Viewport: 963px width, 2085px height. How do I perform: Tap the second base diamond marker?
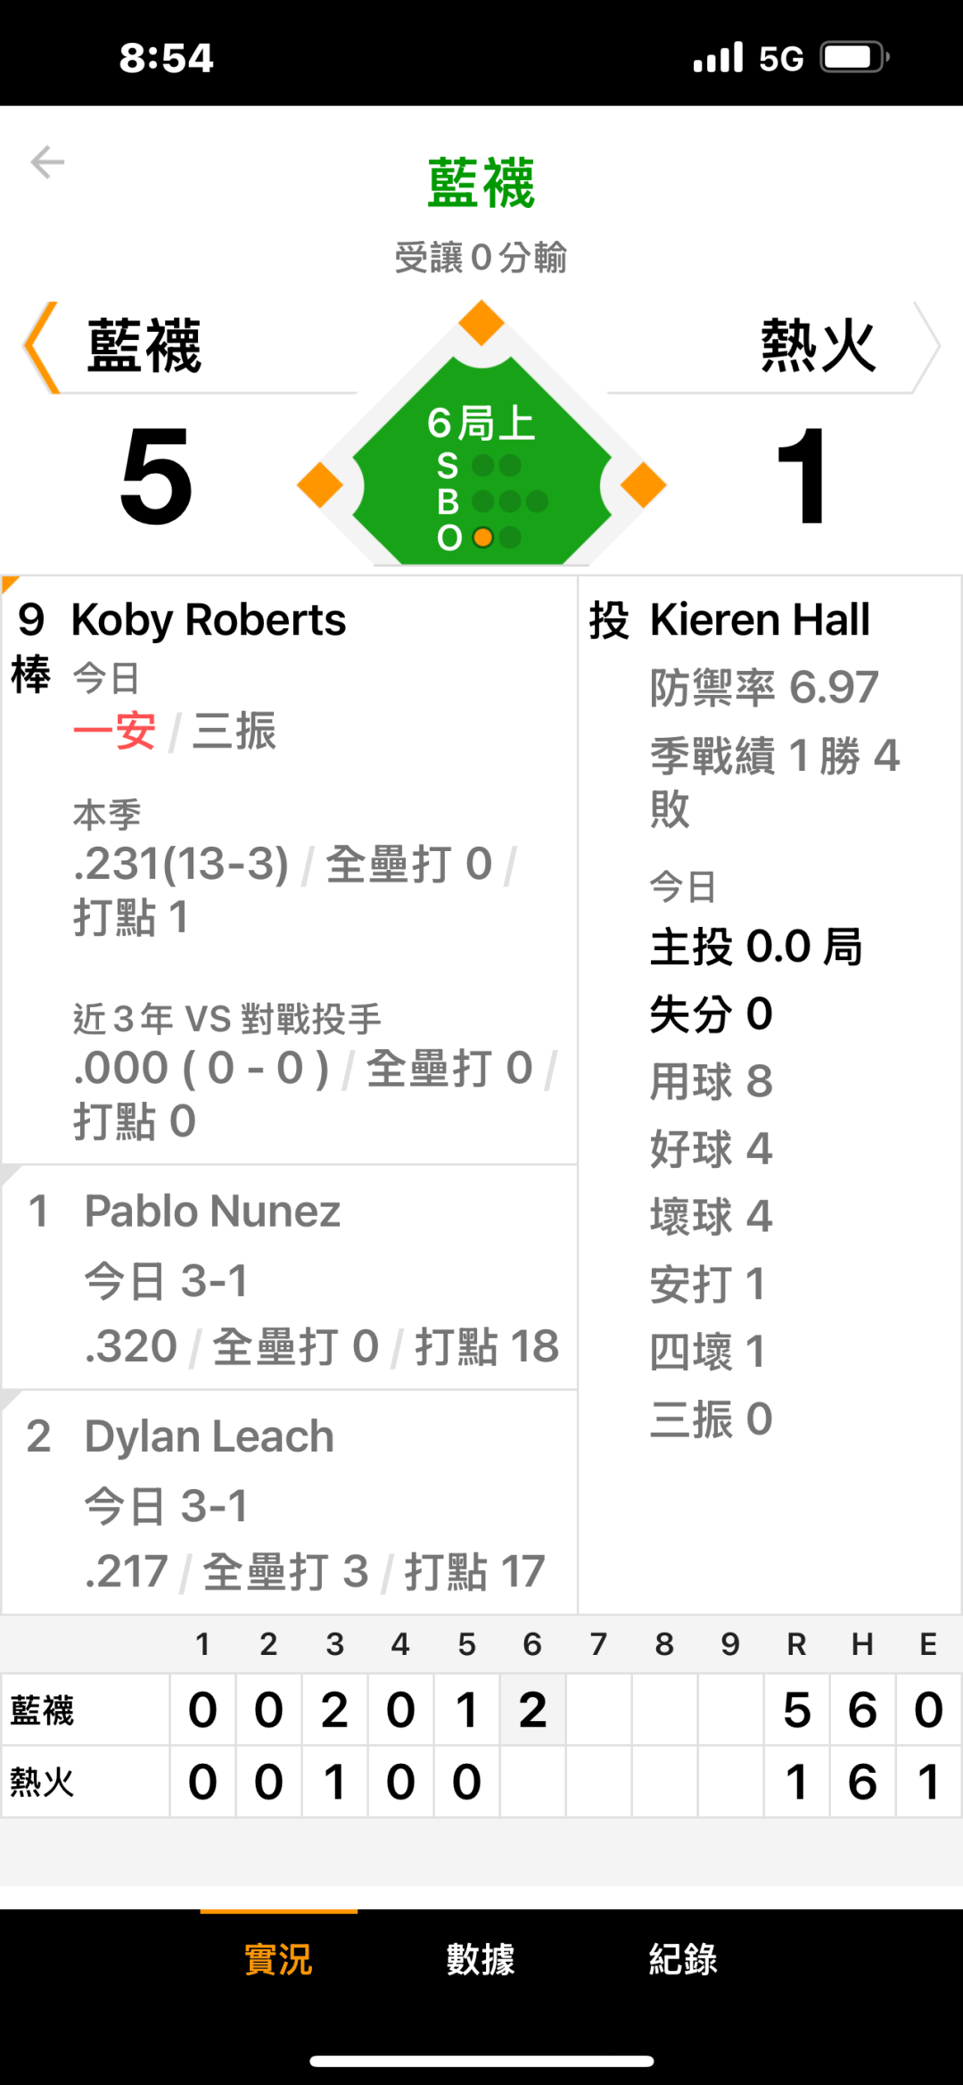pos(481,323)
